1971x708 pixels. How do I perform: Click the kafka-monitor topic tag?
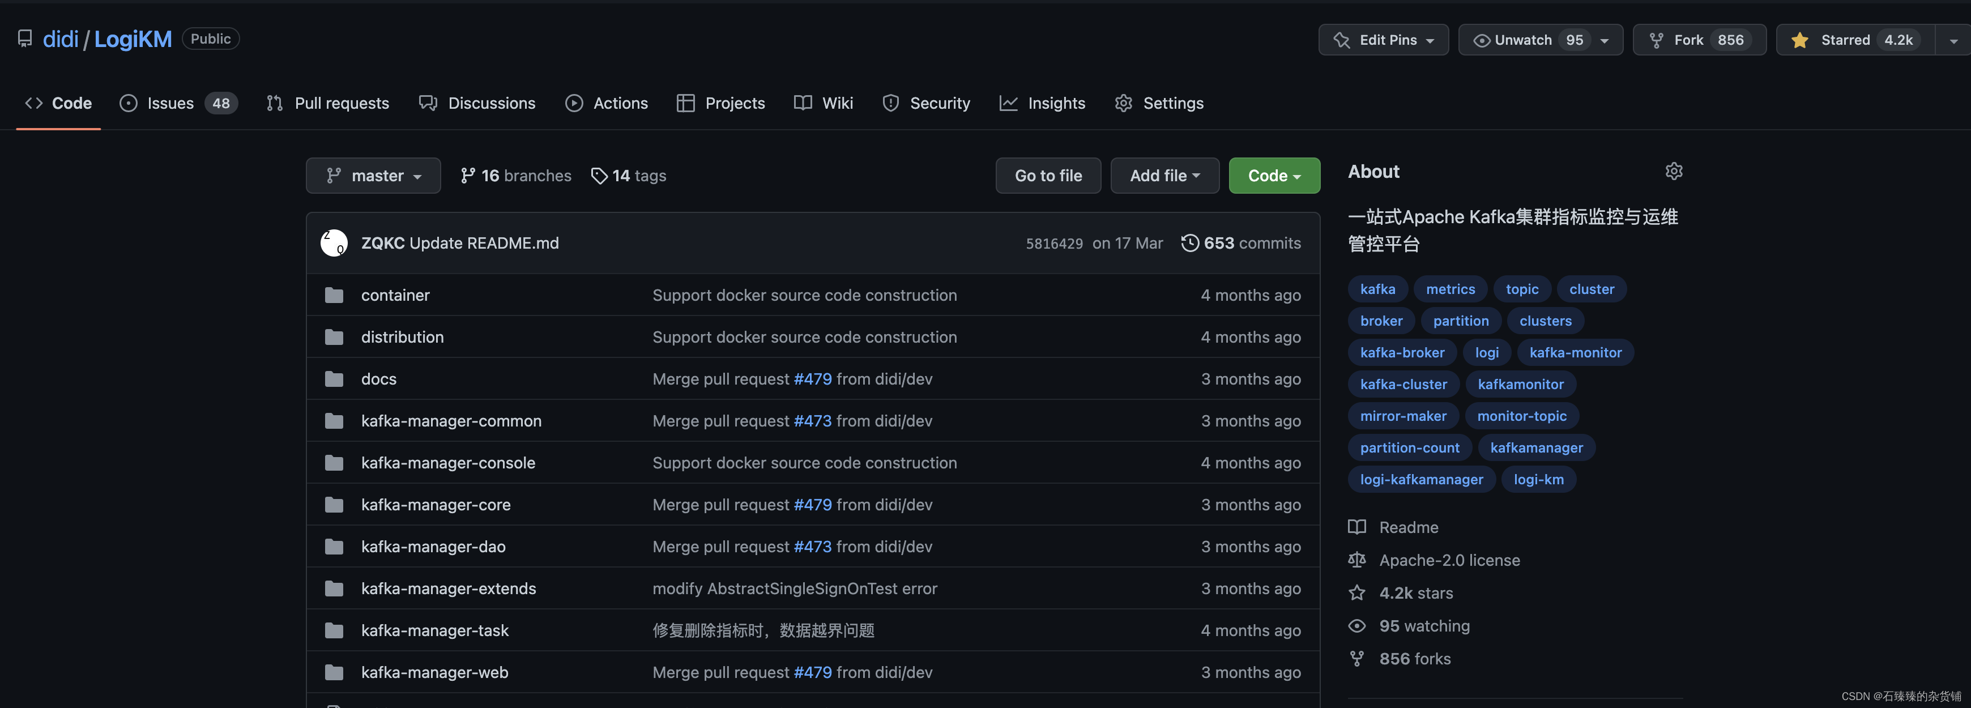click(x=1575, y=352)
